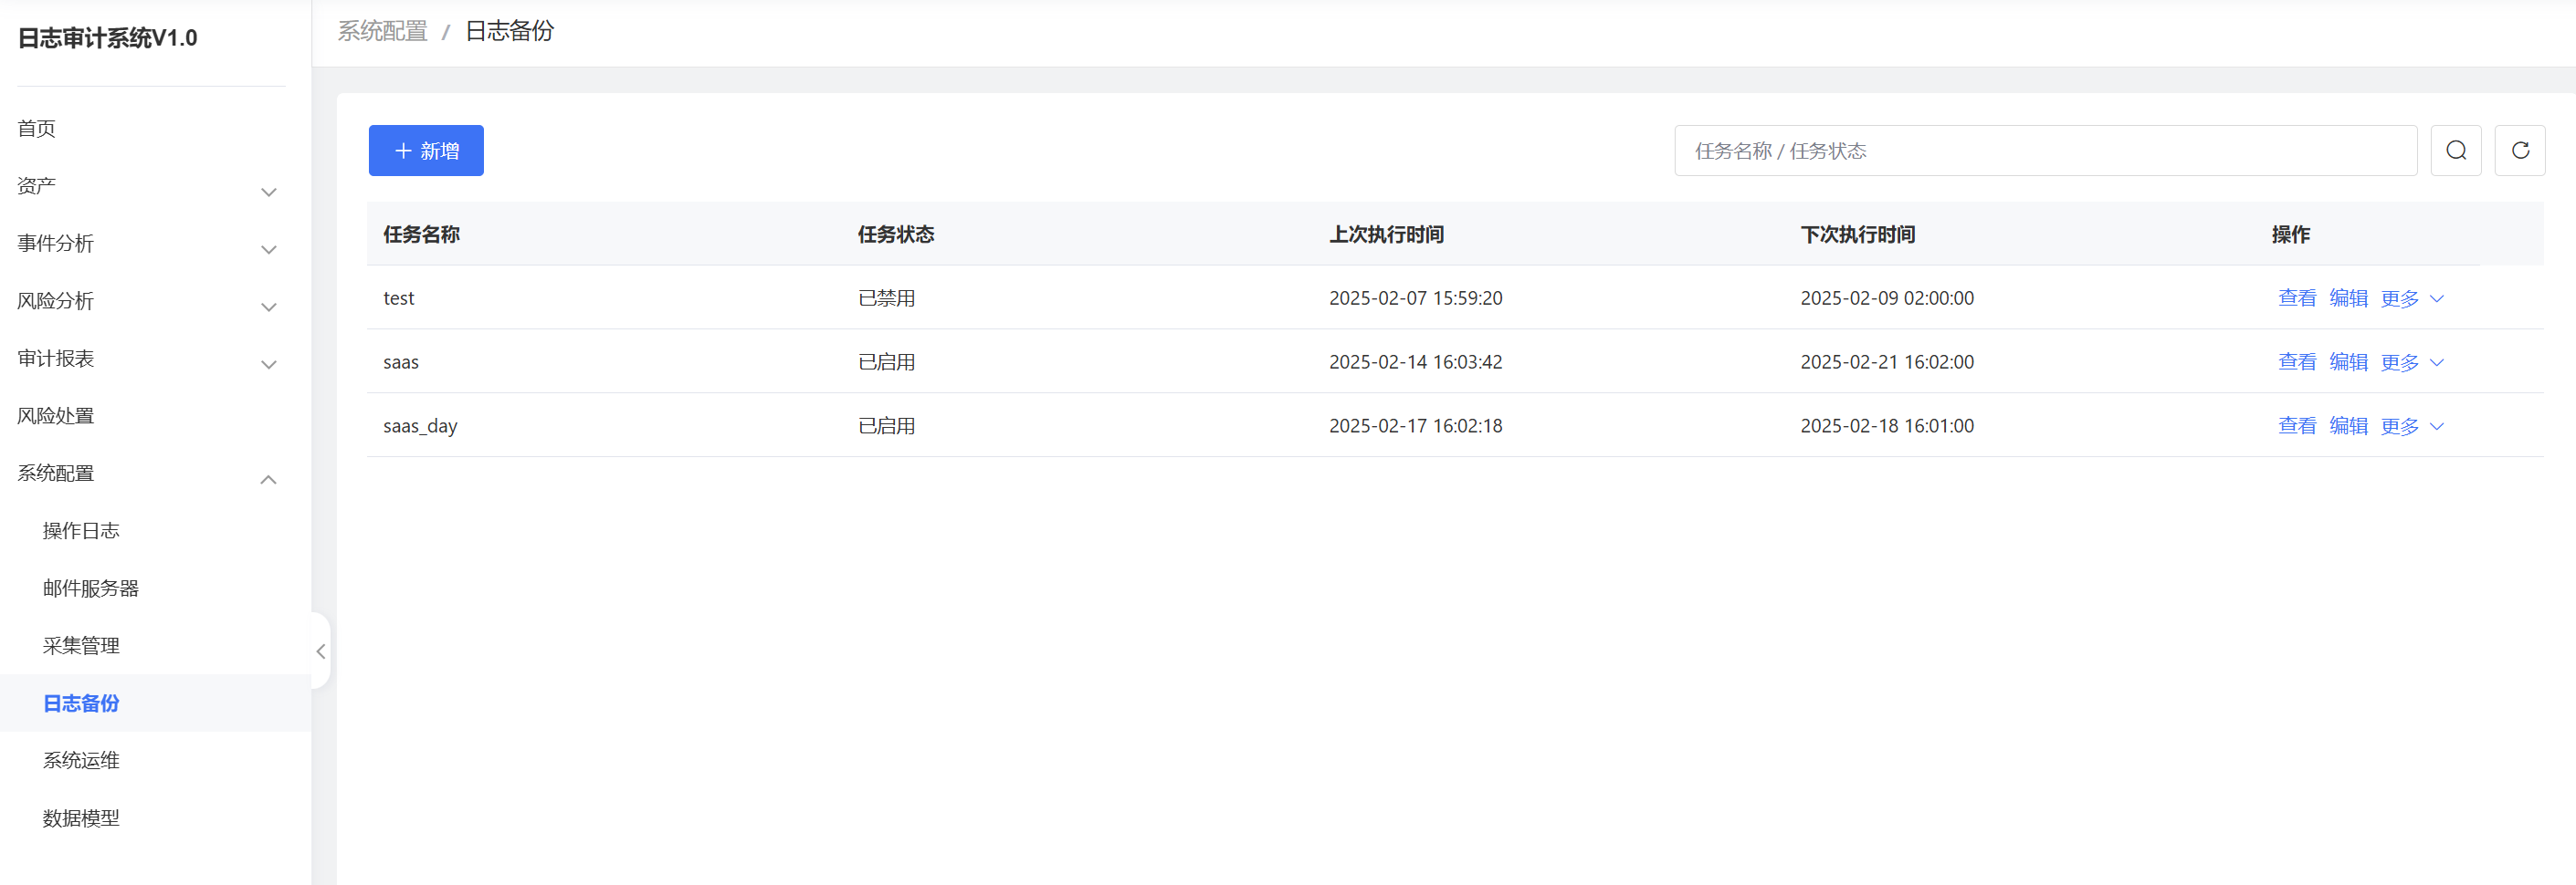2576x885 pixels.
Task: Click 查看 link for saas_day task
Action: coord(2297,425)
